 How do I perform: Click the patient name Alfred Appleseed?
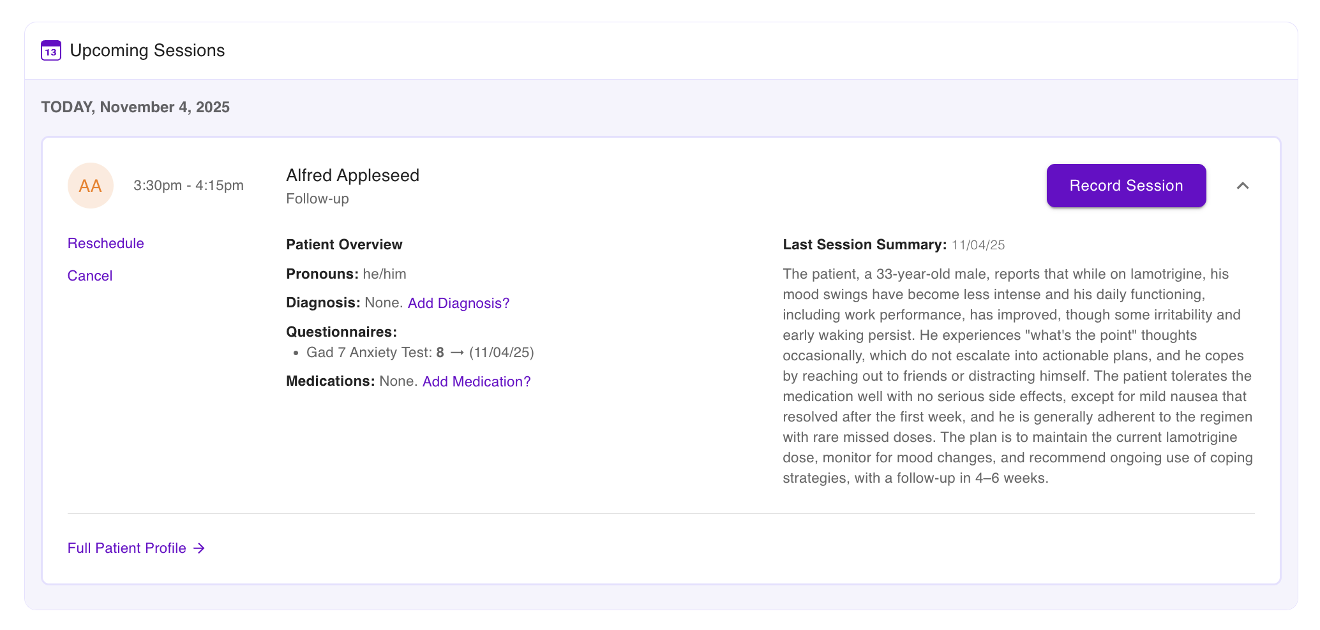(352, 175)
